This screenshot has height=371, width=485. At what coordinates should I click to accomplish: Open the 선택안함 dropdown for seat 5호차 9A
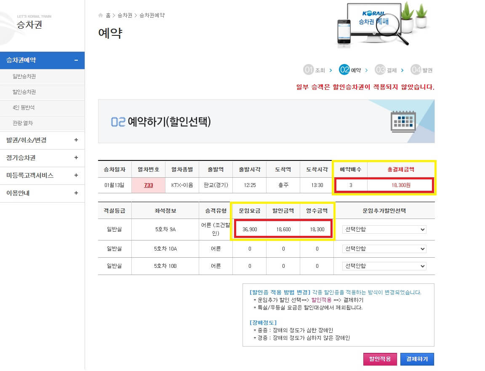tap(384, 229)
